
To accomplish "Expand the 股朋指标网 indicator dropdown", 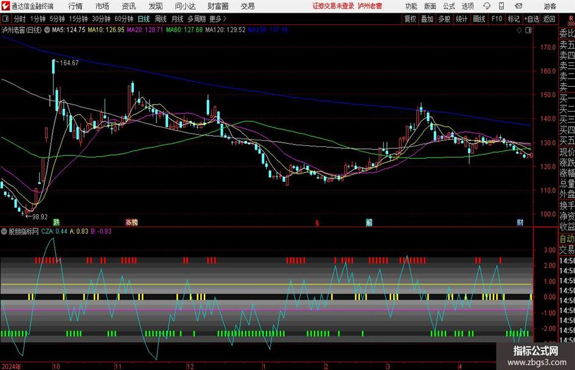I will (4, 231).
